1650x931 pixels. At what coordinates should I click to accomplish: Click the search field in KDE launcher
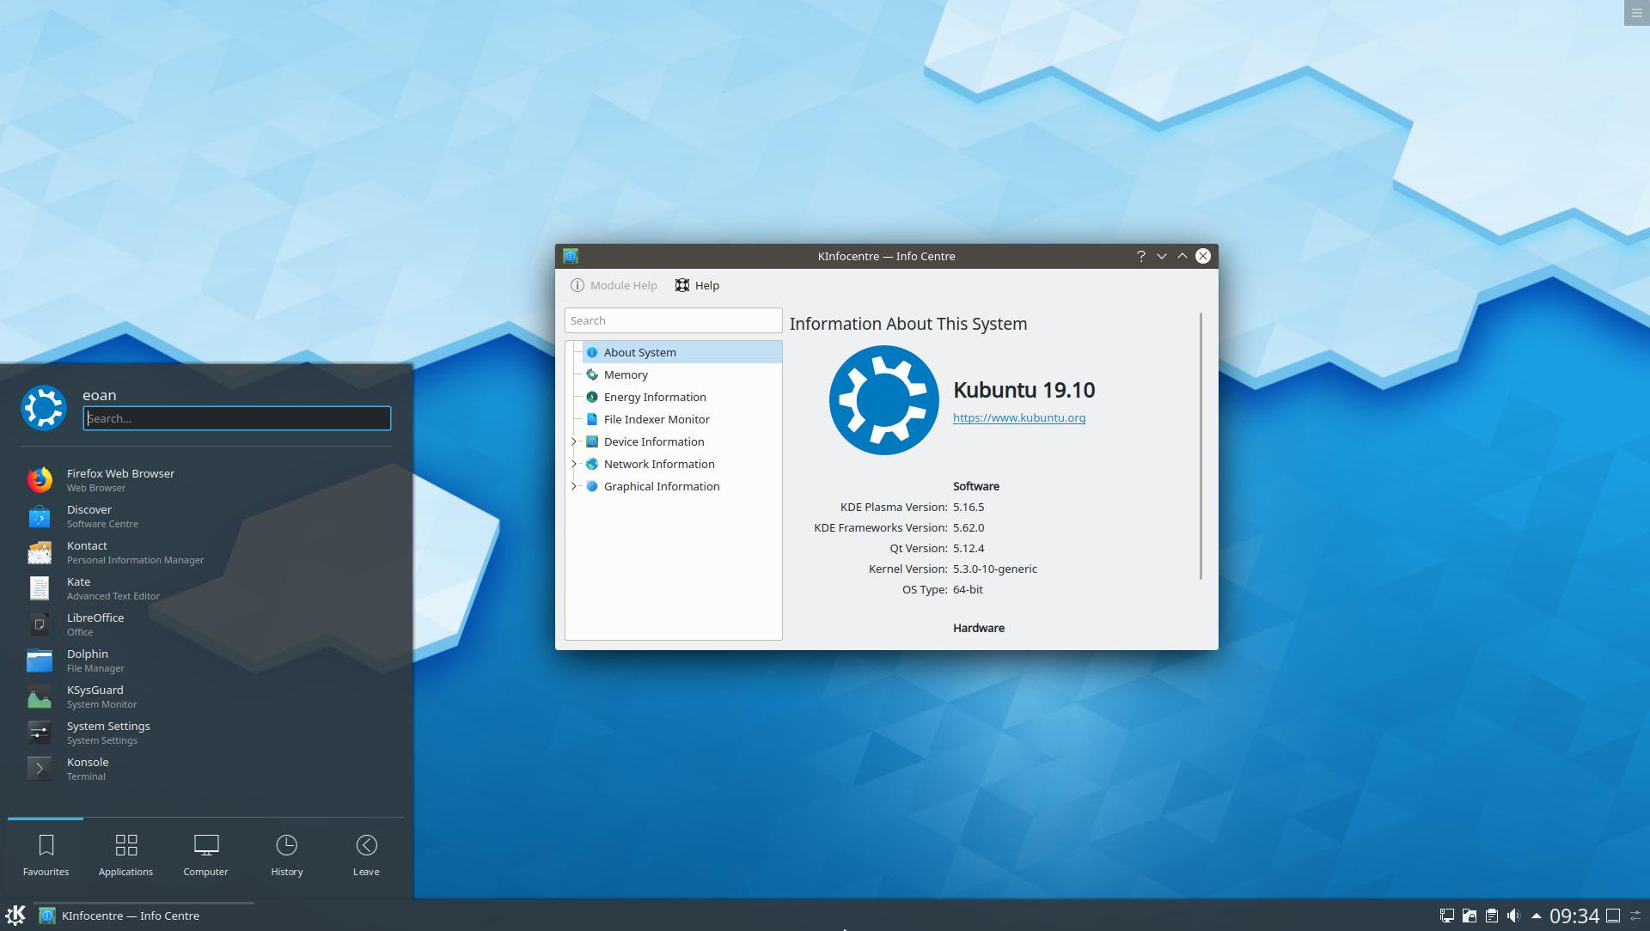coord(237,418)
